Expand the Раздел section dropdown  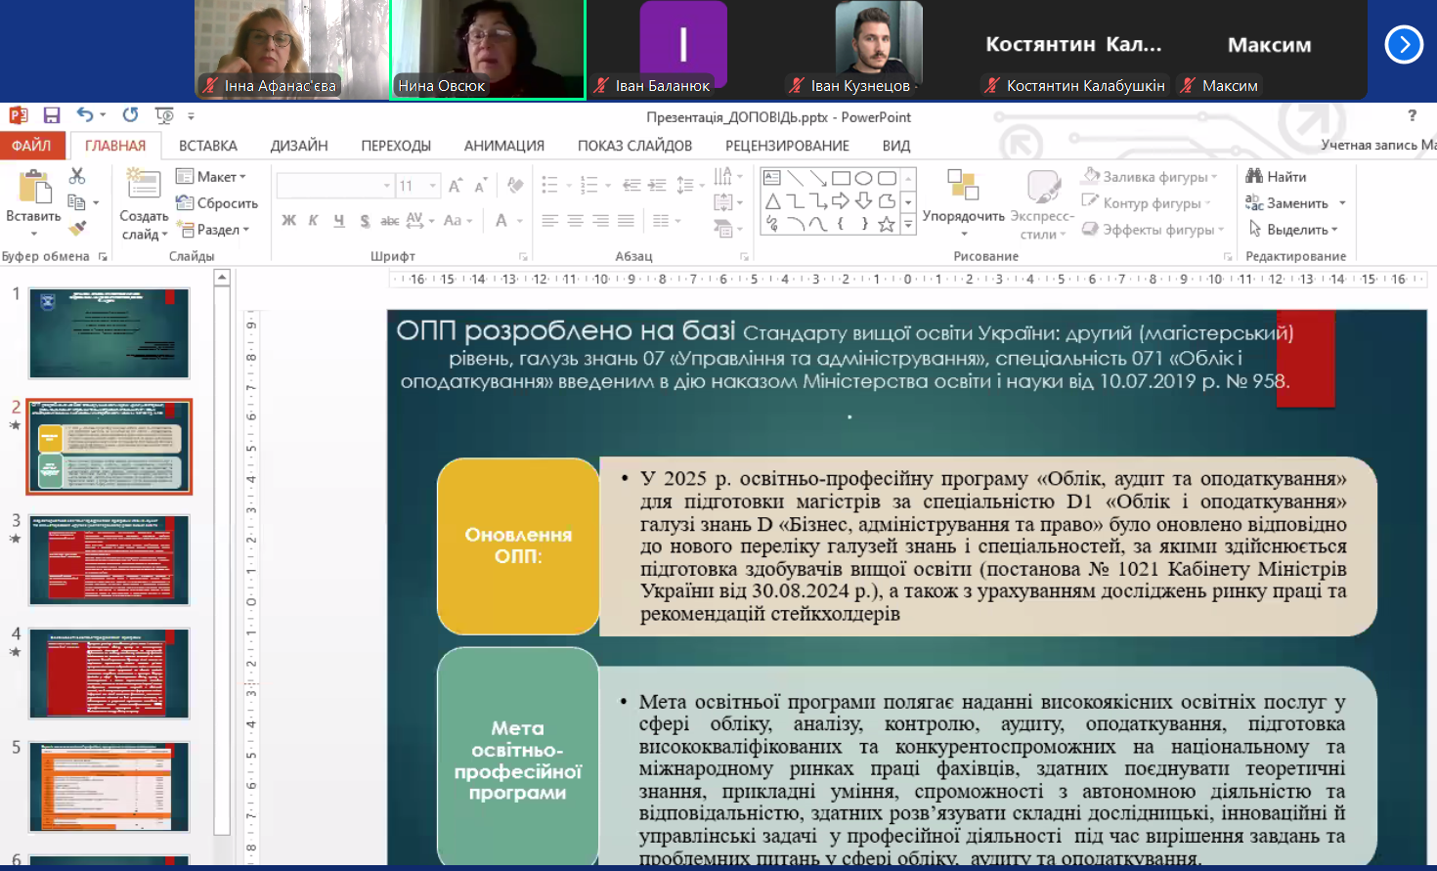(215, 230)
